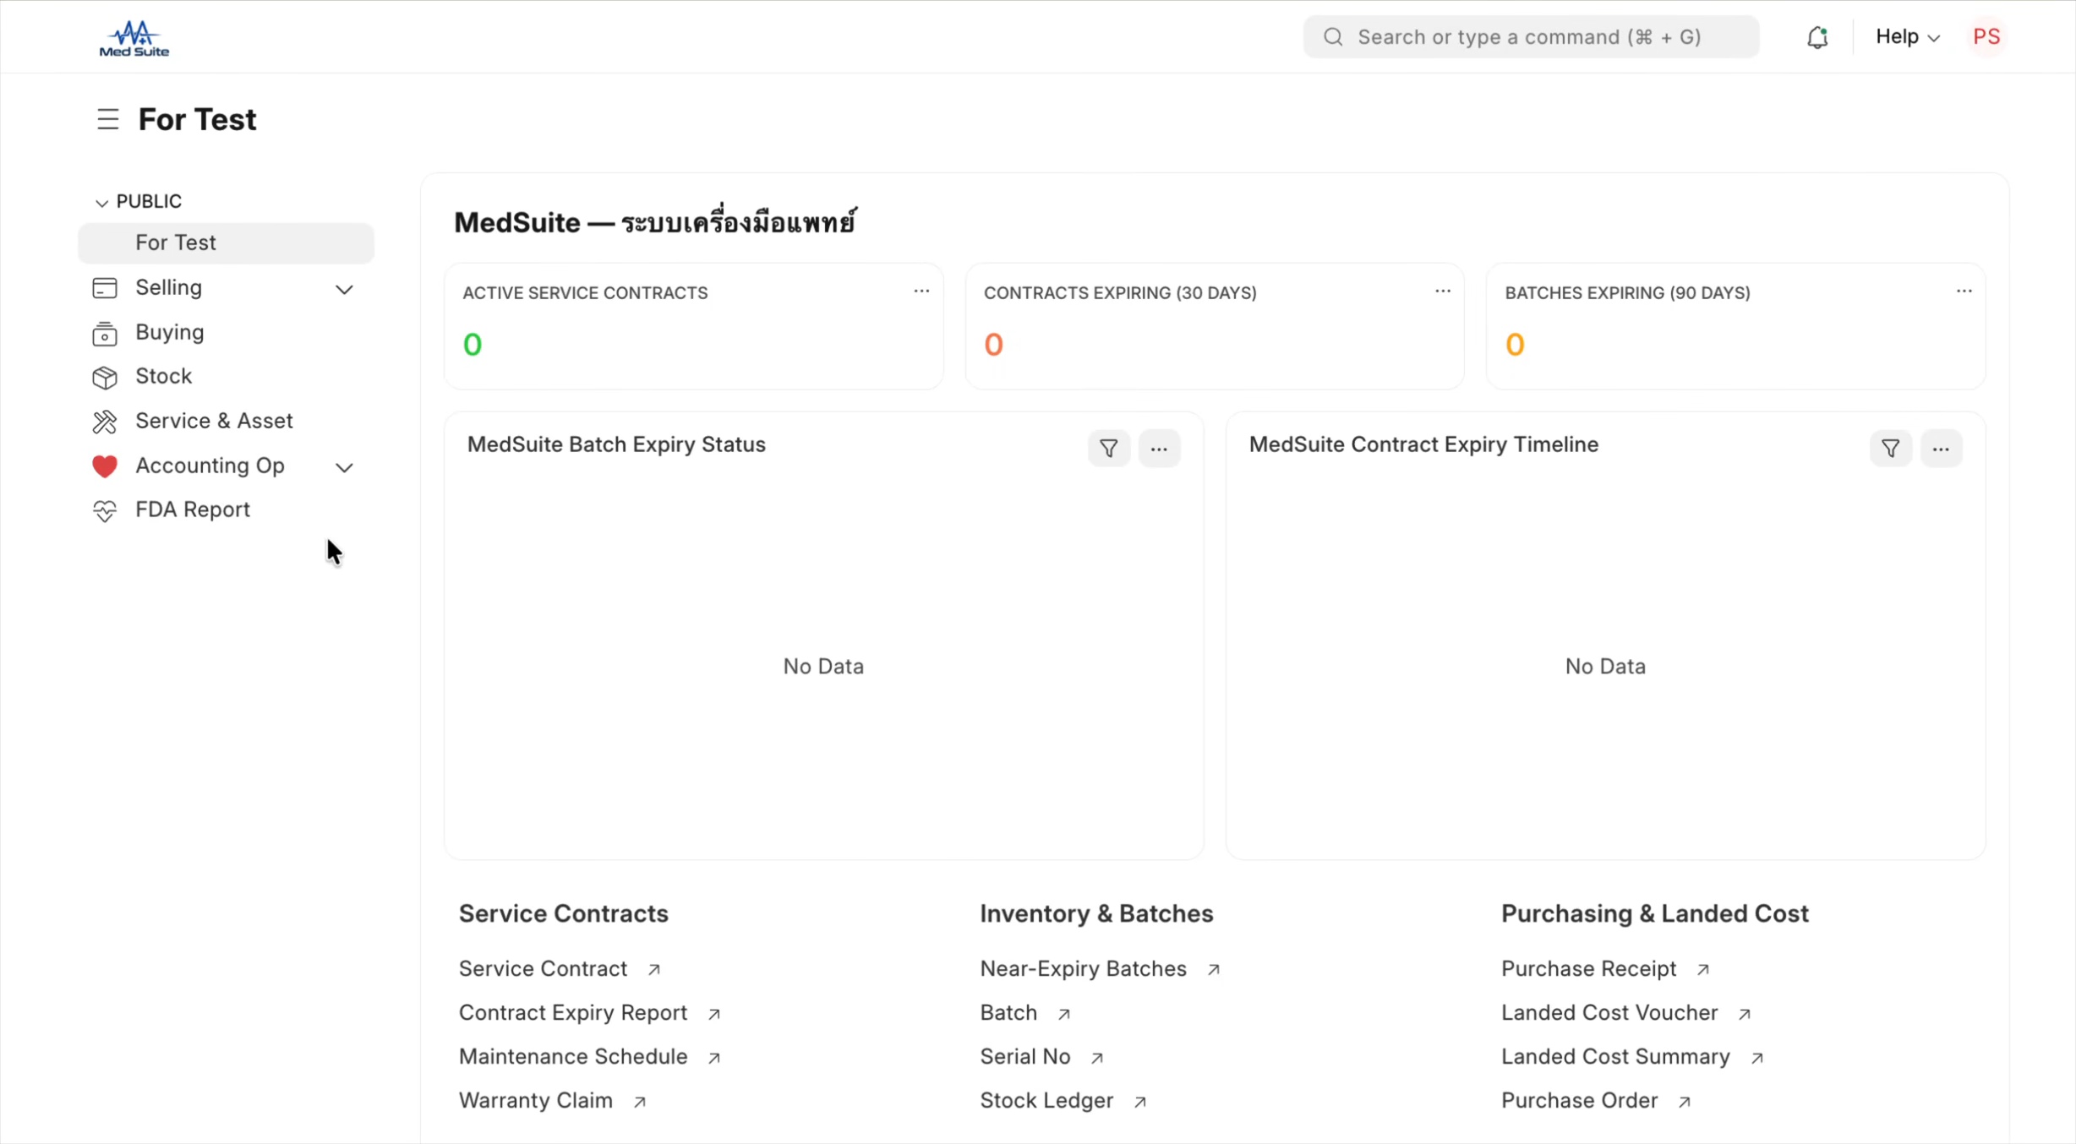The width and height of the screenshot is (2076, 1144).
Task: Open the Accounting Op workspace
Action: pyautogui.click(x=210, y=466)
